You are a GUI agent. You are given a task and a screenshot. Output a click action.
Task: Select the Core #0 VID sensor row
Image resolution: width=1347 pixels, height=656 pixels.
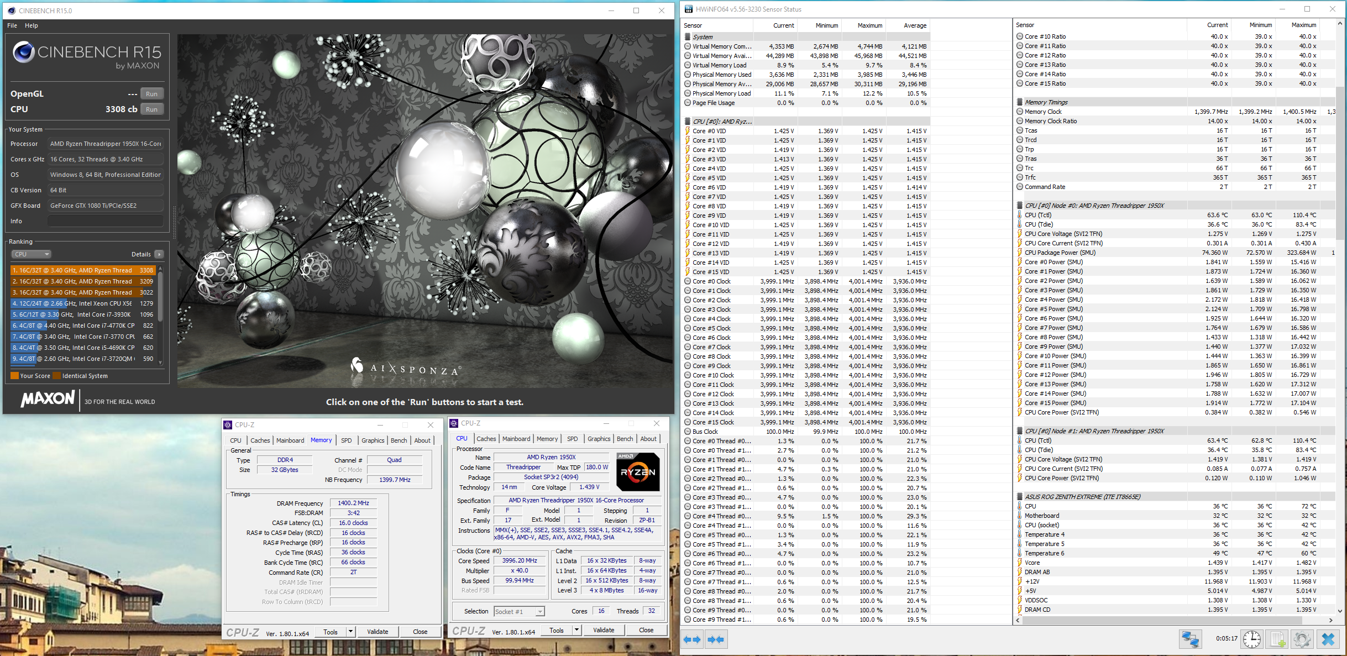tap(806, 131)
